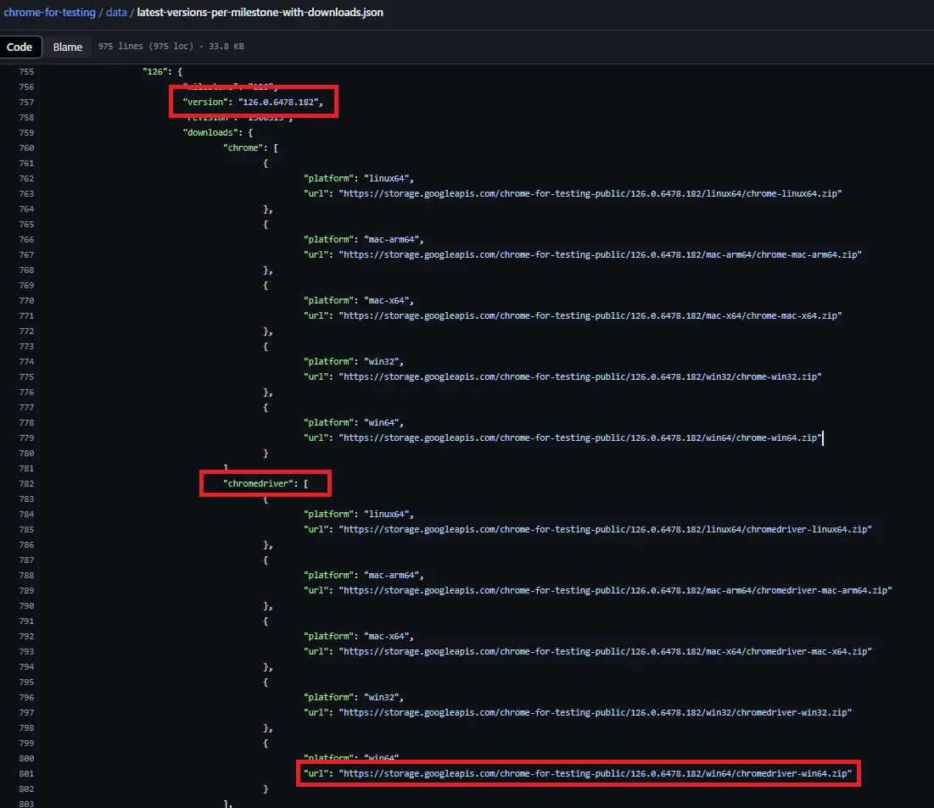Select line number 779
Image resolution: width=934 pixels, height=808 pixels.
click(x=26, y=437)
